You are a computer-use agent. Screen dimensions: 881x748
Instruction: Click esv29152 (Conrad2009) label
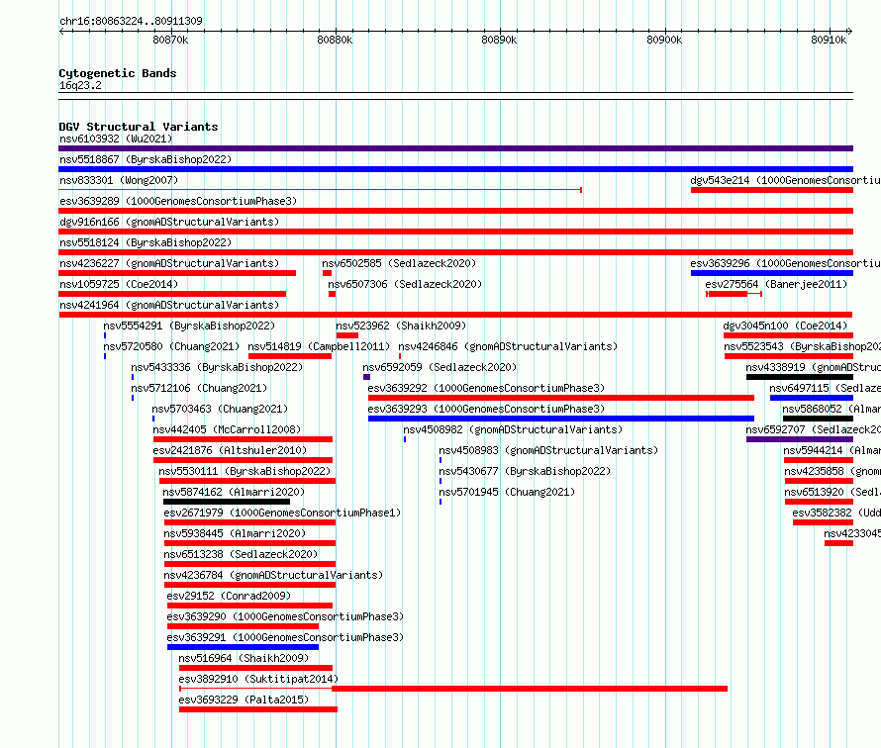[229, 596]
